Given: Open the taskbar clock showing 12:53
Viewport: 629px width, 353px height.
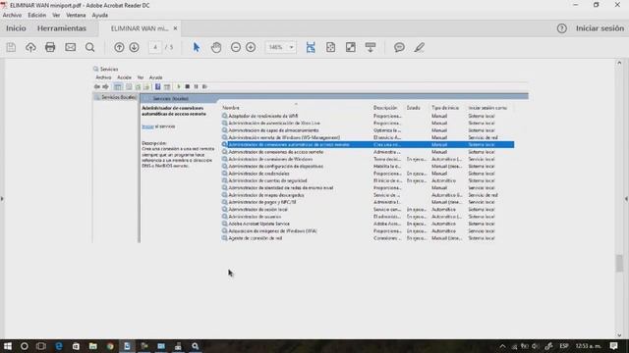Looking at the screenshot, I should pyautogui.click(x=589, y=346).
